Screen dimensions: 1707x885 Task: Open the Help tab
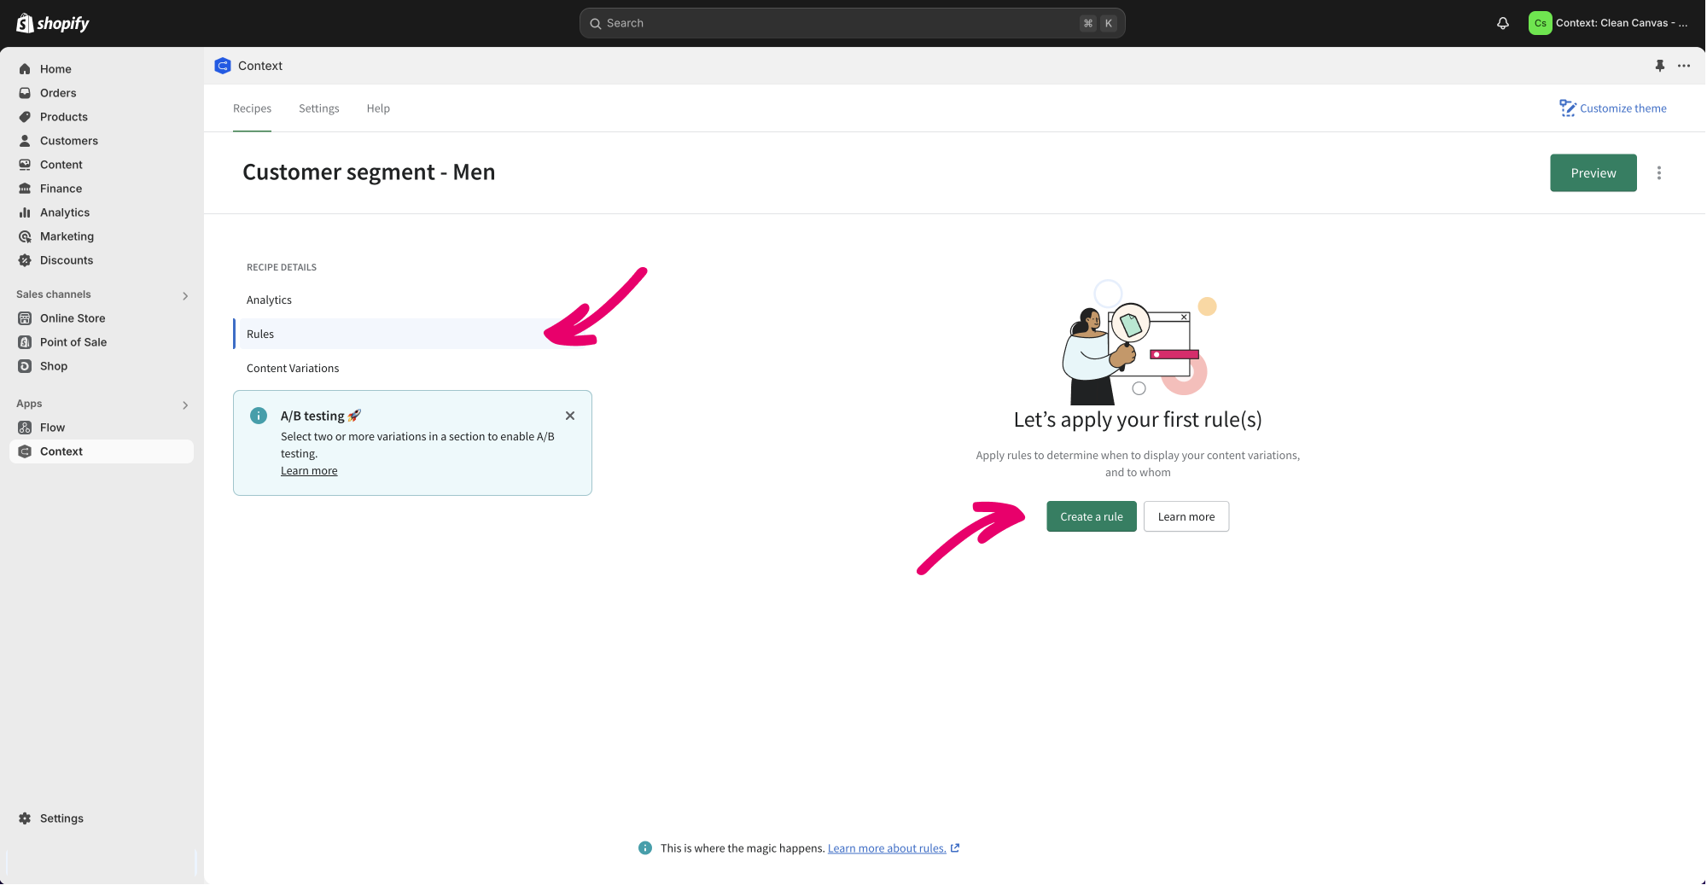[x=378, y=108]
